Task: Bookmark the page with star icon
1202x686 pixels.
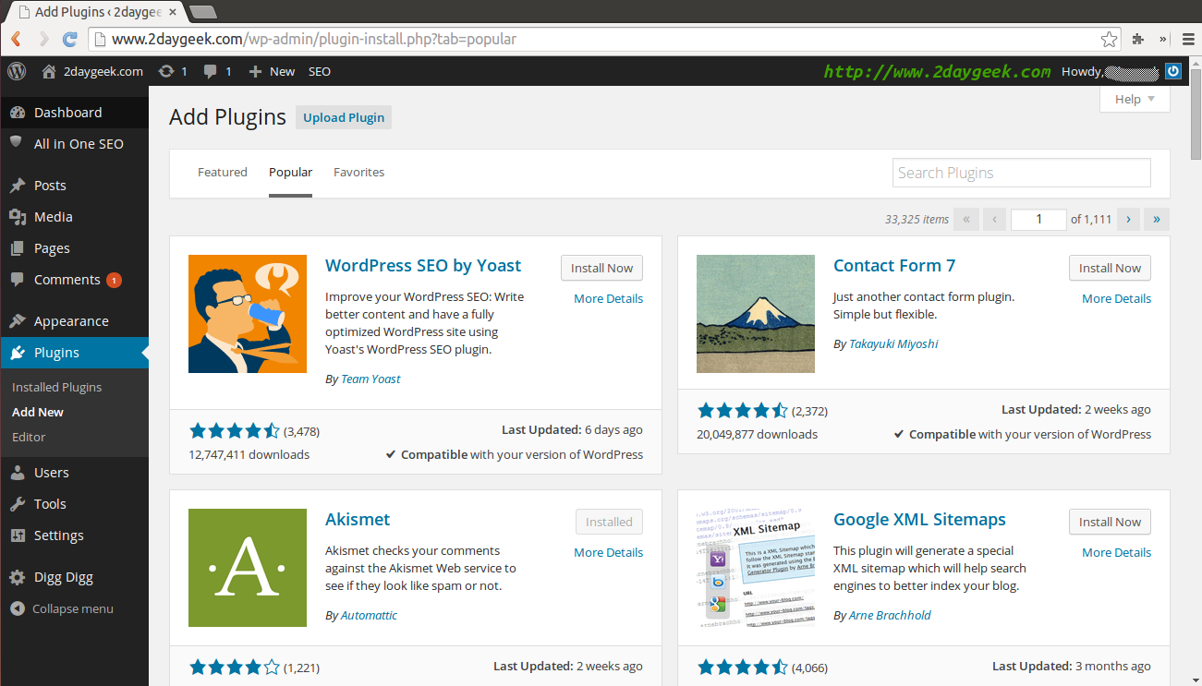Action: (1109, 39)
